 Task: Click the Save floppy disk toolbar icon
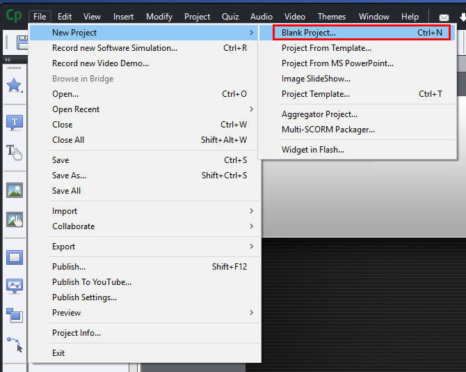22,42
